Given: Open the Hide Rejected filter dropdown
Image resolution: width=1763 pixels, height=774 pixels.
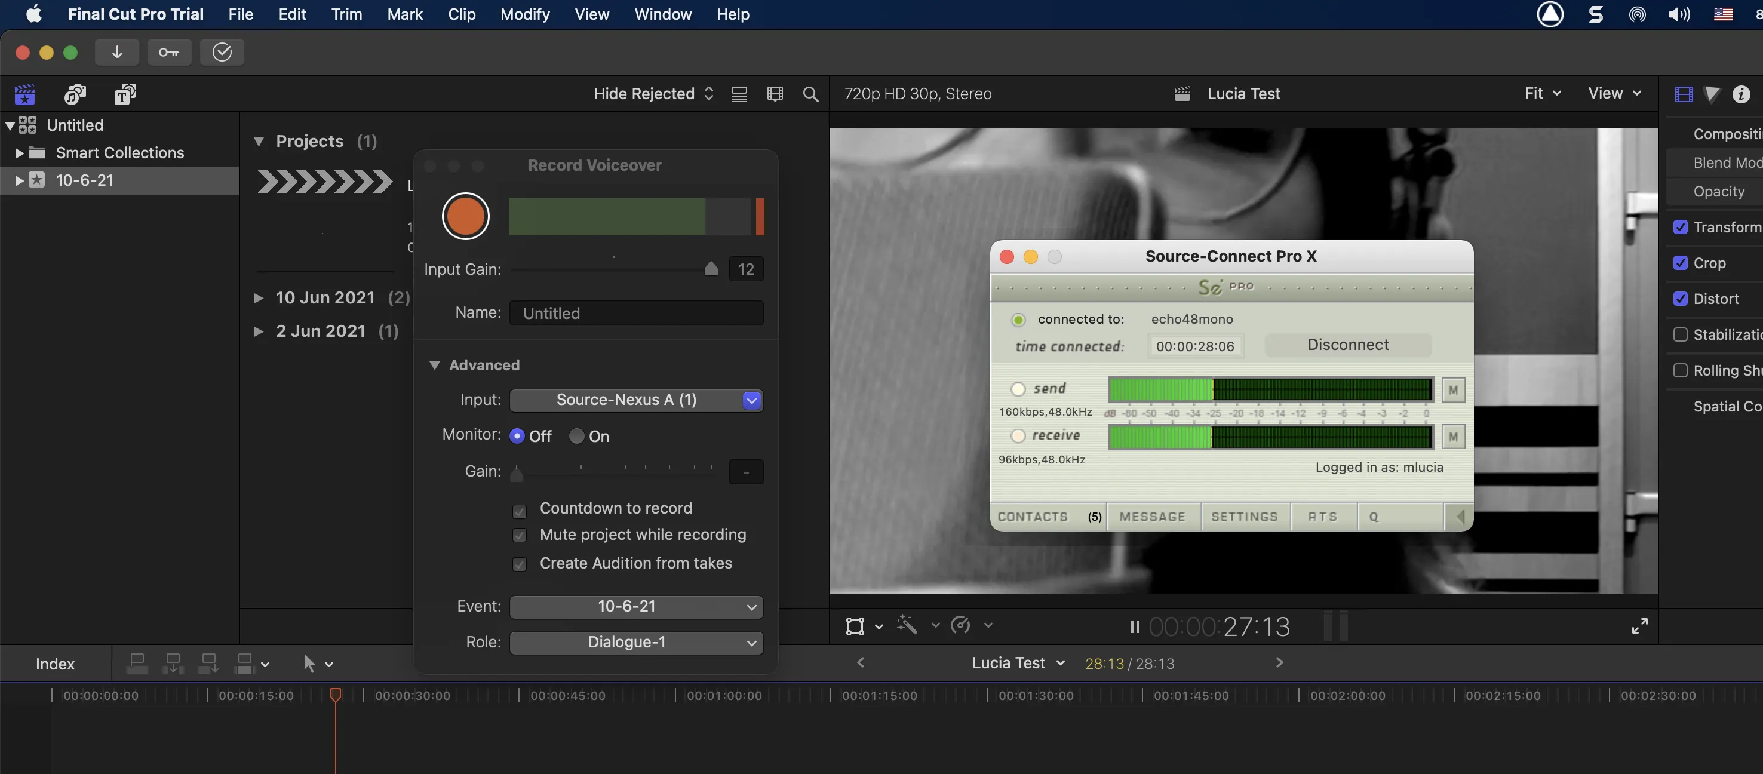Looking at the screenshot, I should 653,94.
